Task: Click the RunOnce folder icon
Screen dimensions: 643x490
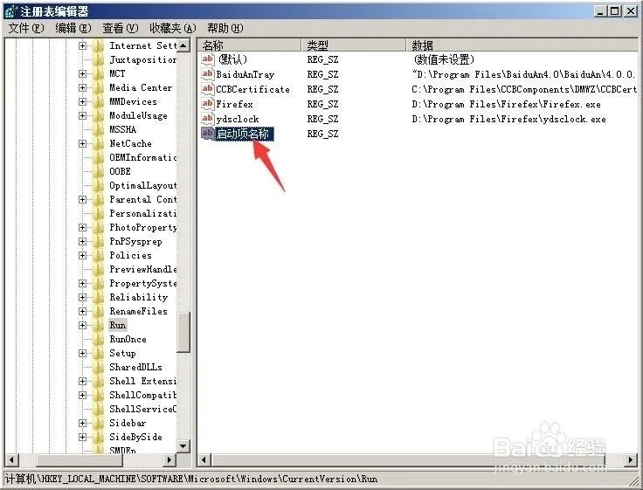Action: click(x=99, y=339)
